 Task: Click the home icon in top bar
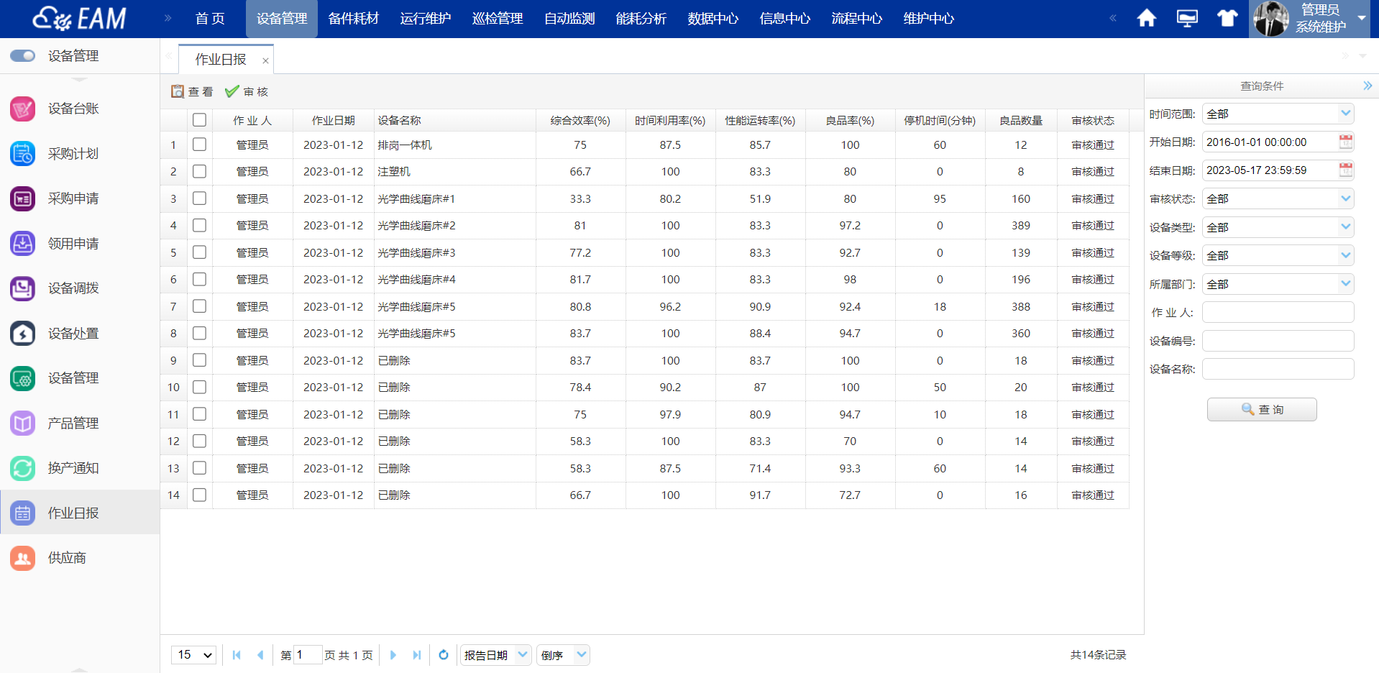1147,18
